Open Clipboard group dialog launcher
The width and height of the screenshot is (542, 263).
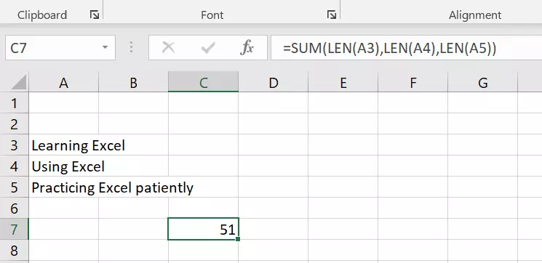(95, 15)
